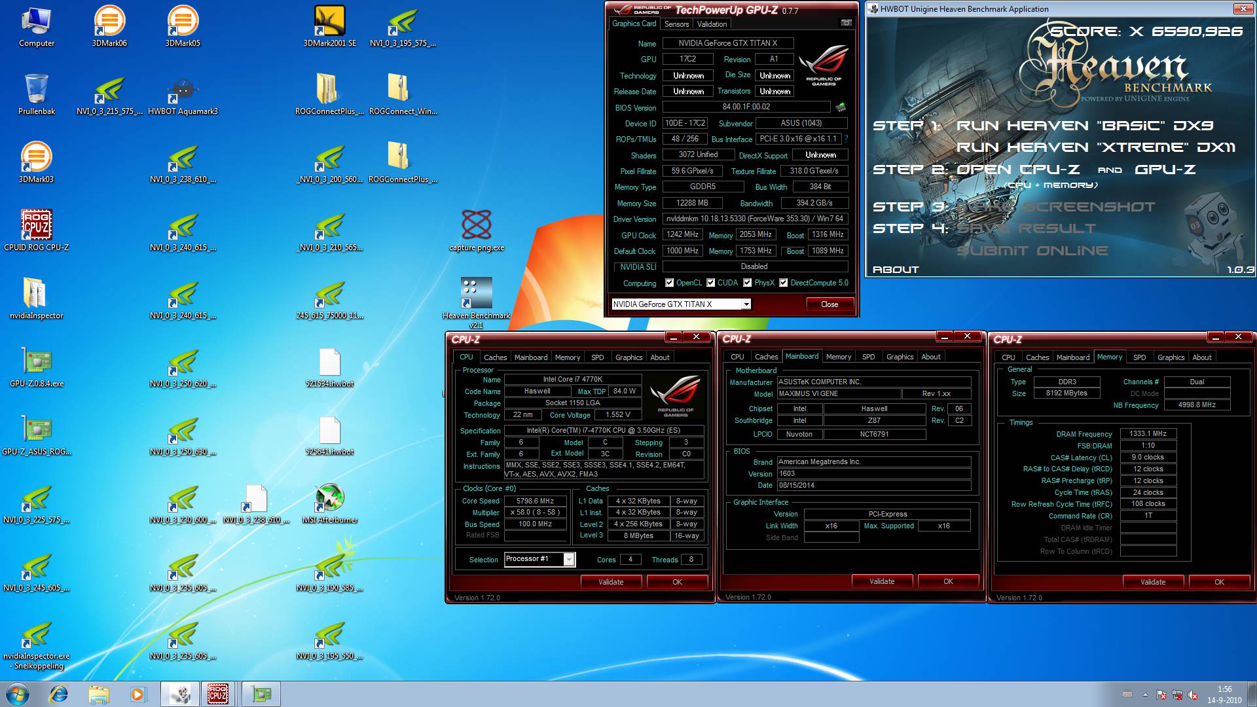Open 3DMark03 desktop shortcut

pyautogui.click(x=37, y=162)
